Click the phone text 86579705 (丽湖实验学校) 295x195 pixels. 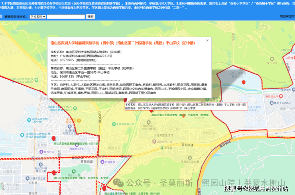[x=78, y=60]
